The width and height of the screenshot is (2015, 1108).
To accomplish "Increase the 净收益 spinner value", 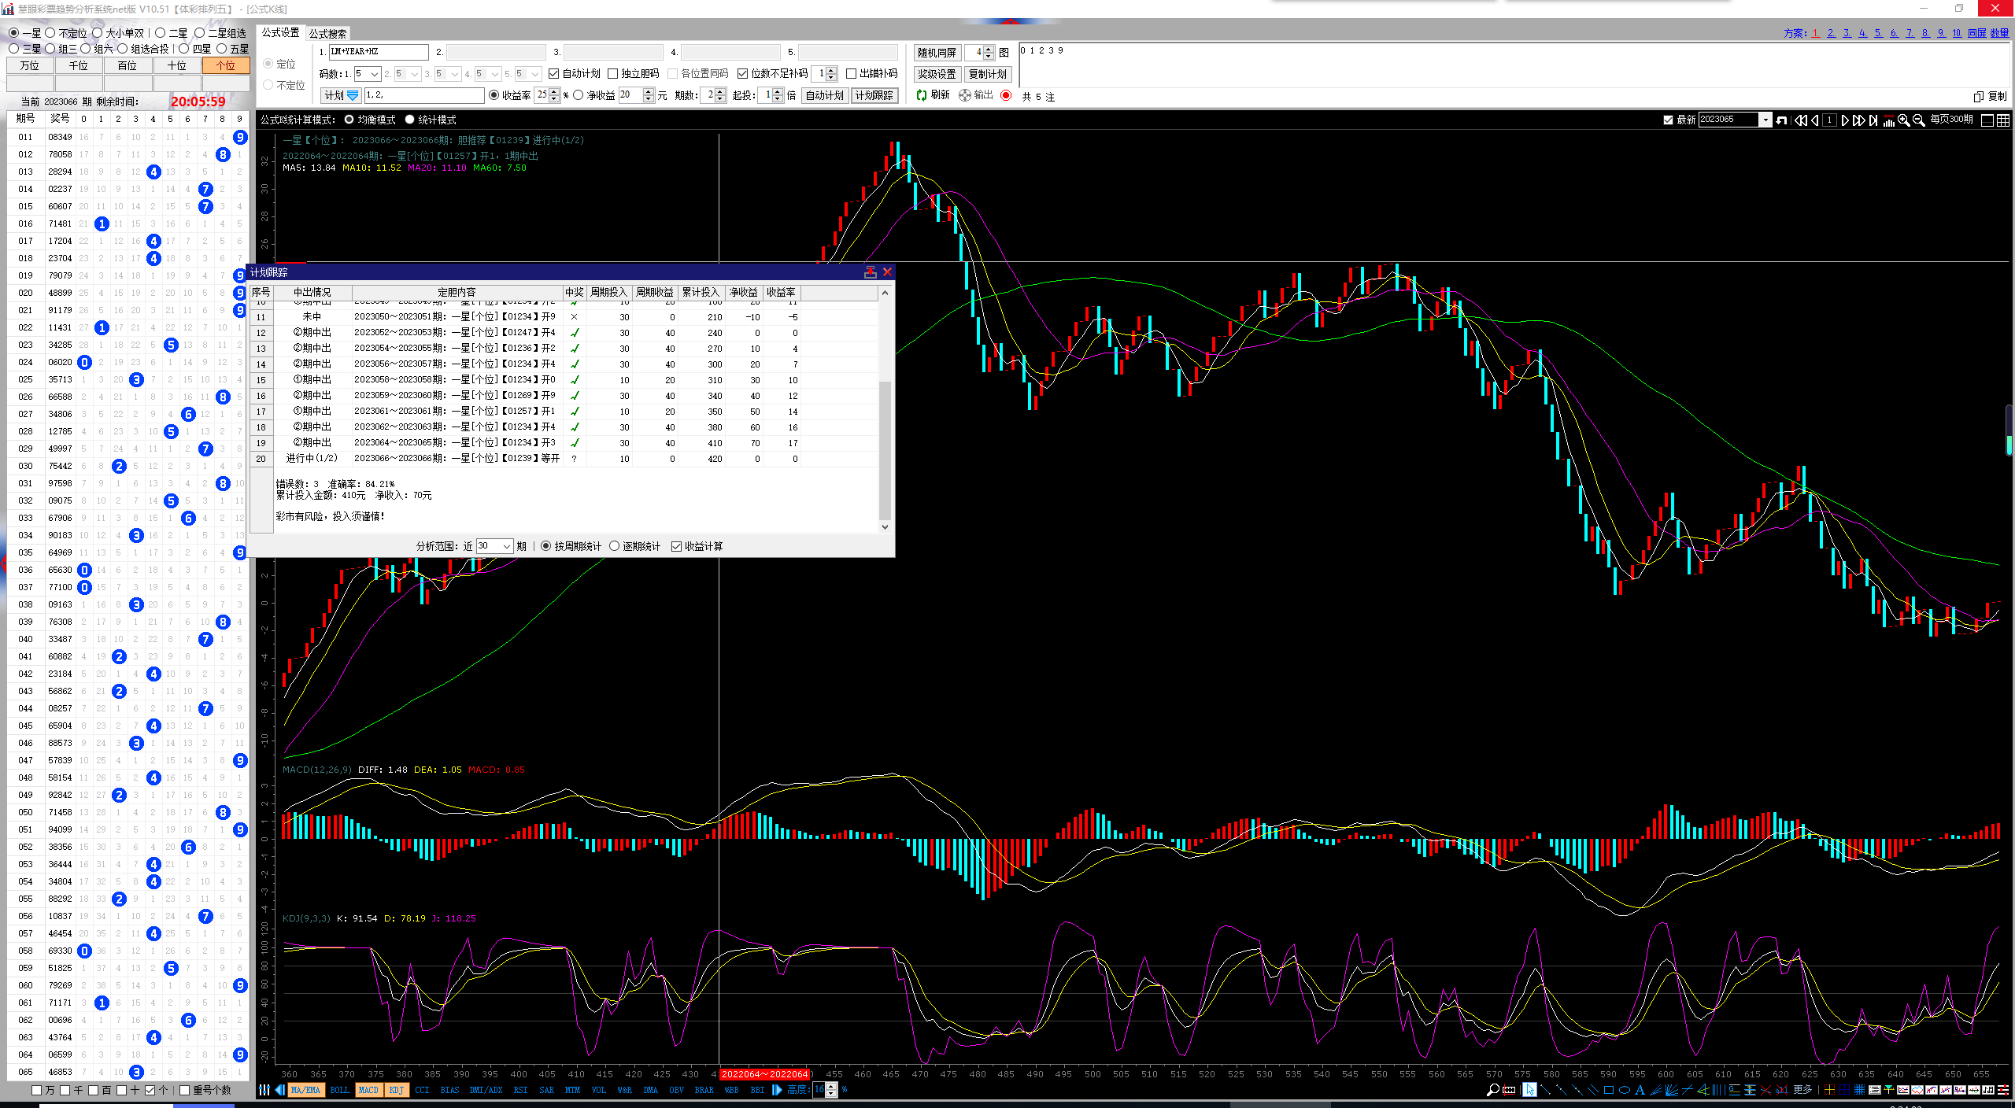I will point(649,91).
